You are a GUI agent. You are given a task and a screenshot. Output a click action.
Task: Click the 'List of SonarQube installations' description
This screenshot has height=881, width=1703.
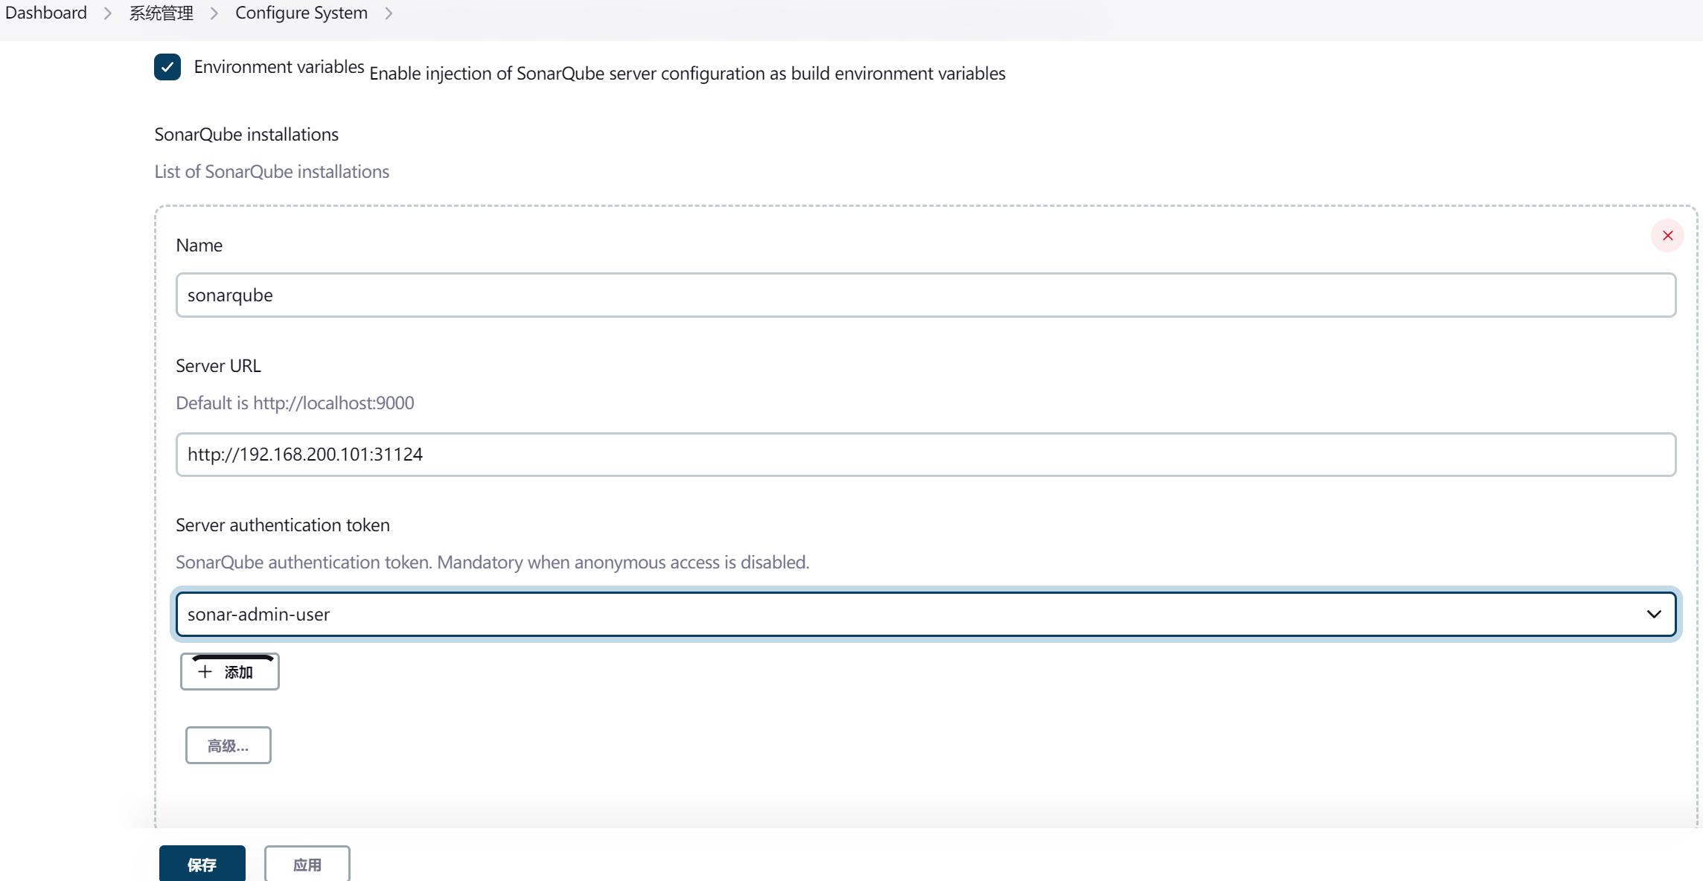(x=272, y=172)
